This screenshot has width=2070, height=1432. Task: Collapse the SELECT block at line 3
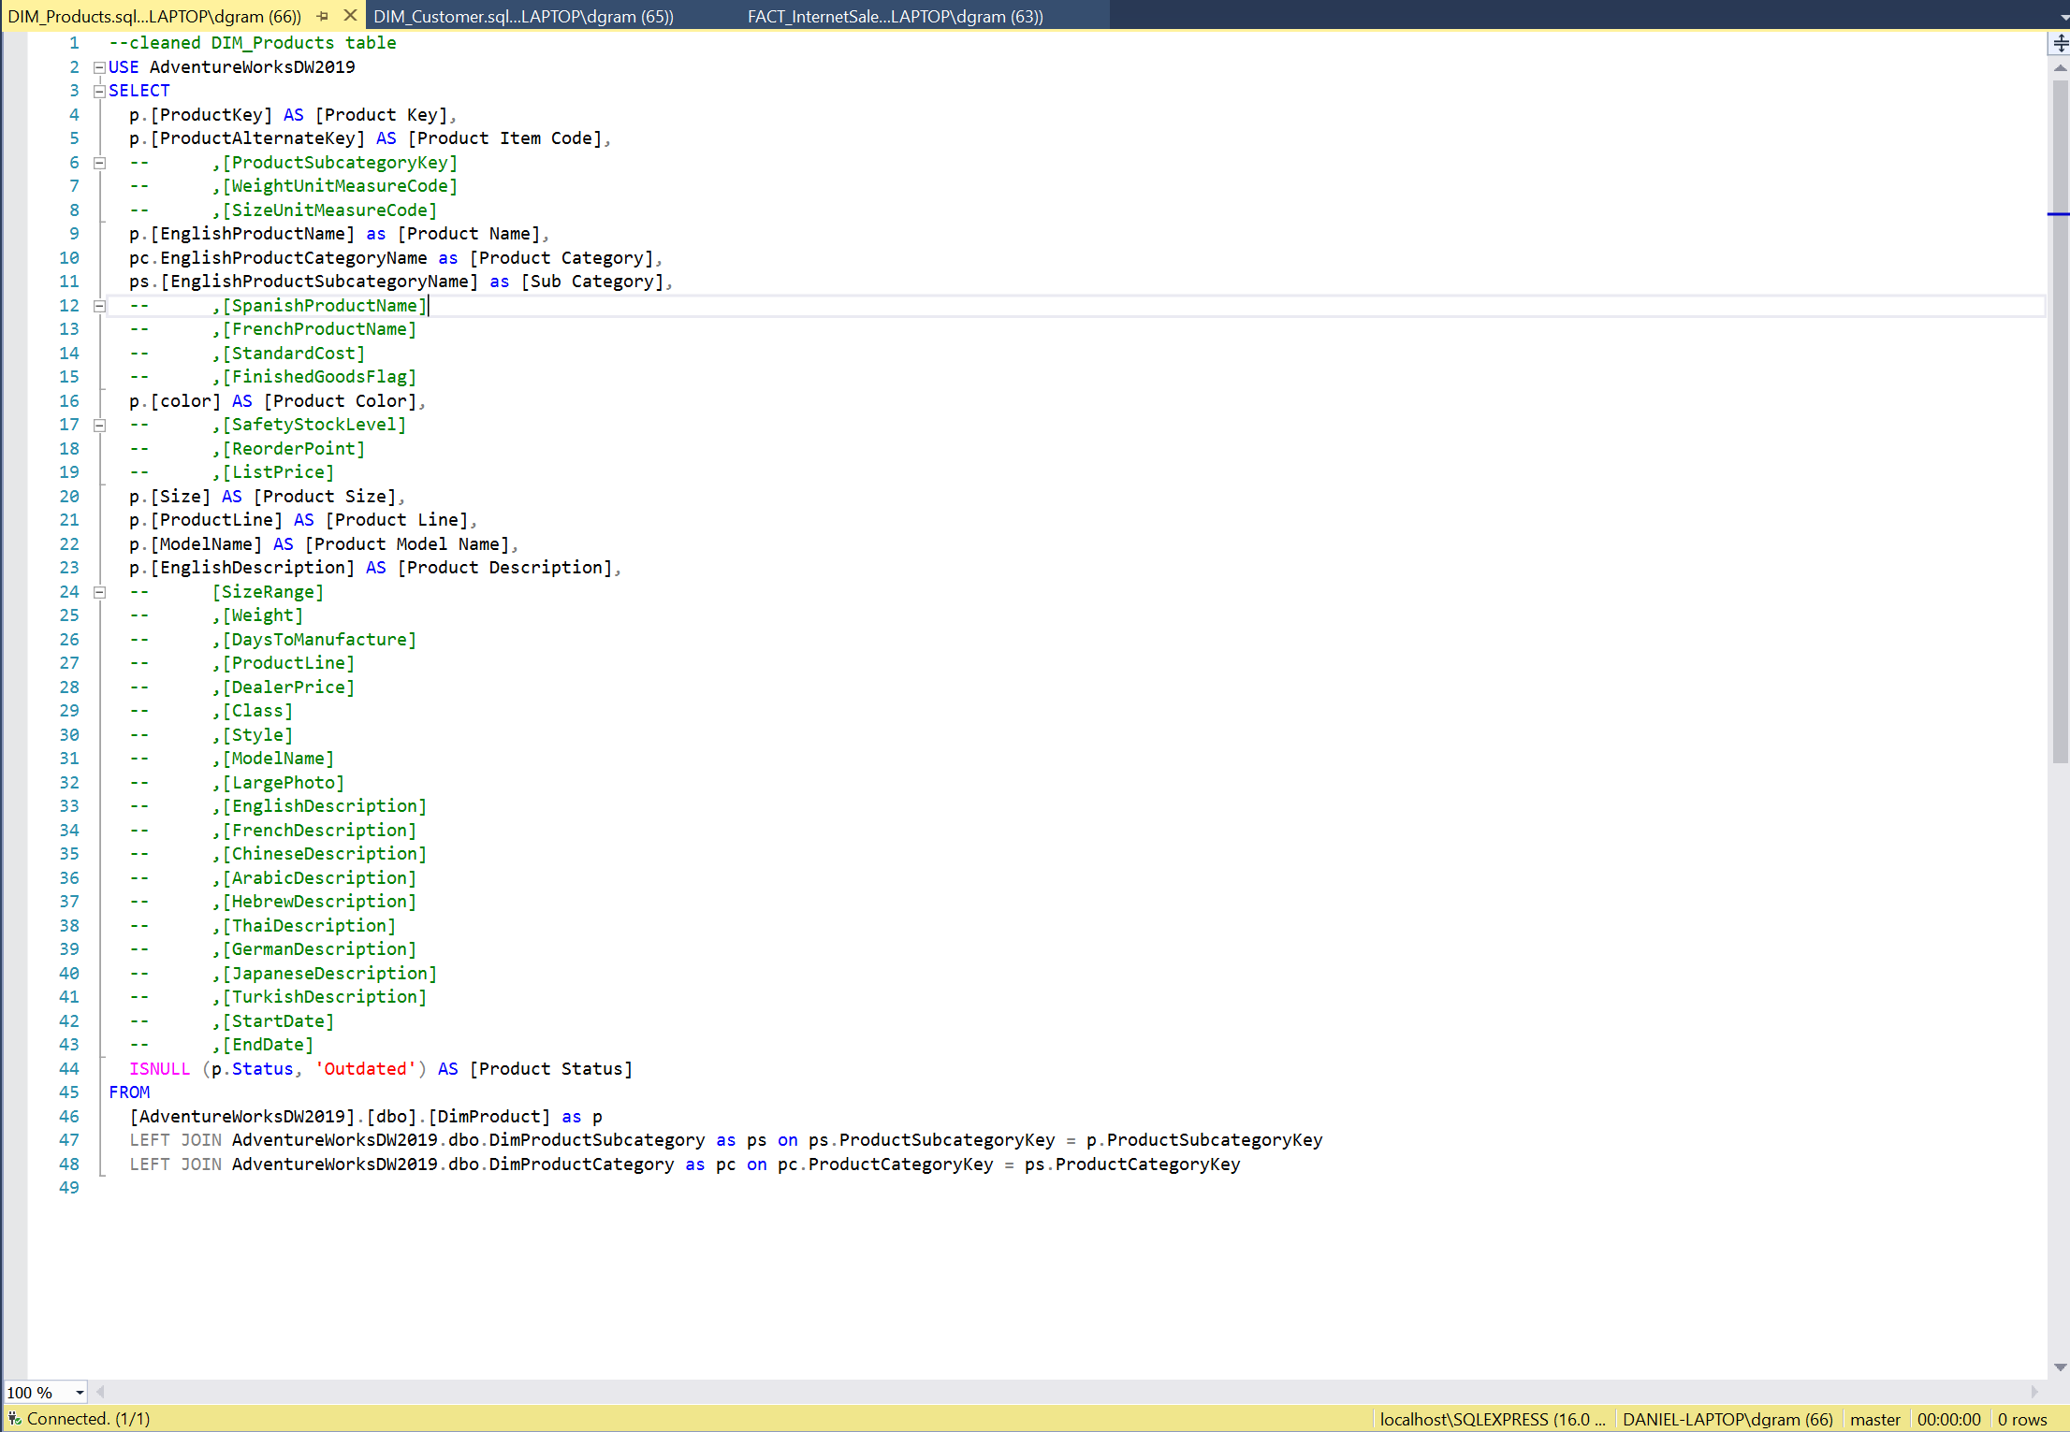99,91
